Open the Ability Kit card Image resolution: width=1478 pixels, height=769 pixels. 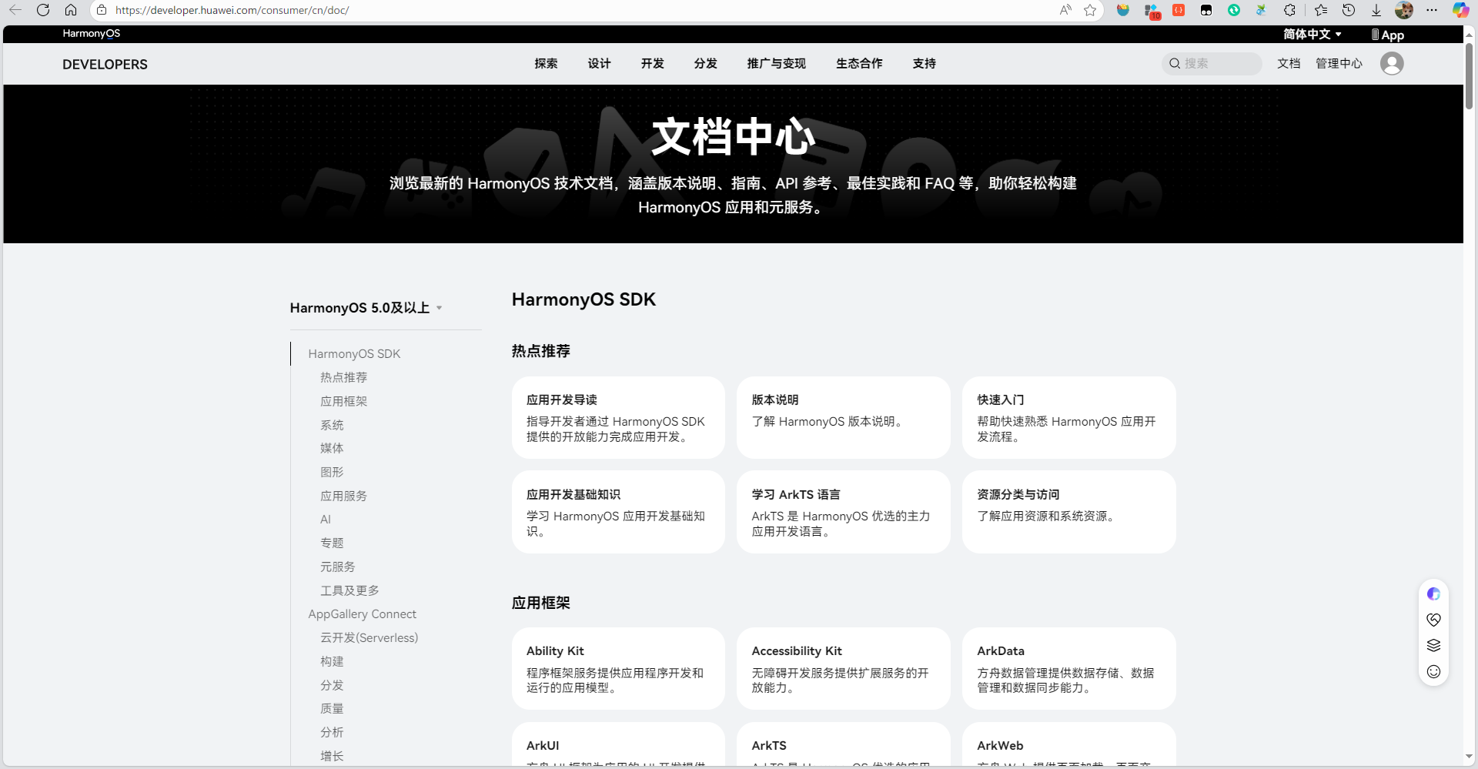[x=618, y=668]
